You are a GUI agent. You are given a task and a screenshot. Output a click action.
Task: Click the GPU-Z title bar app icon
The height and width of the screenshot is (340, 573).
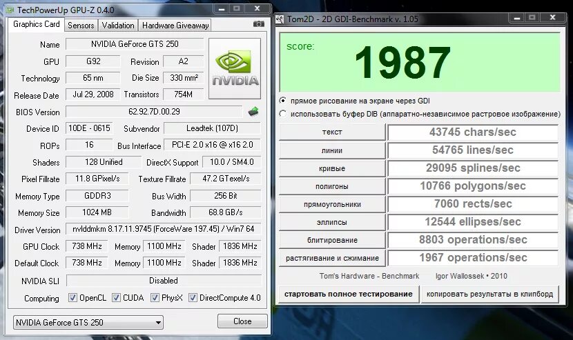[x=10, y=10]
